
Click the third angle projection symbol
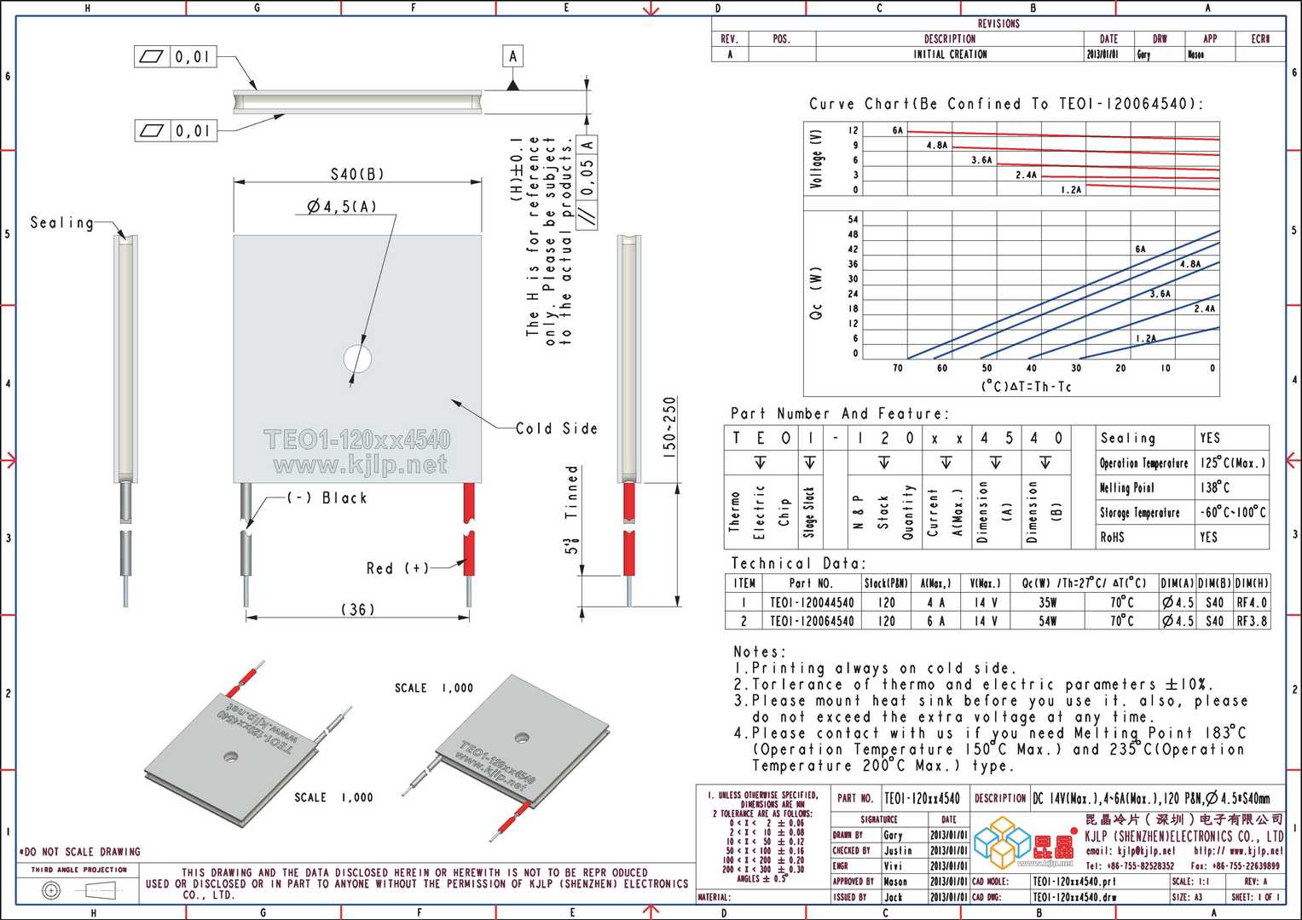coord(78,891)
